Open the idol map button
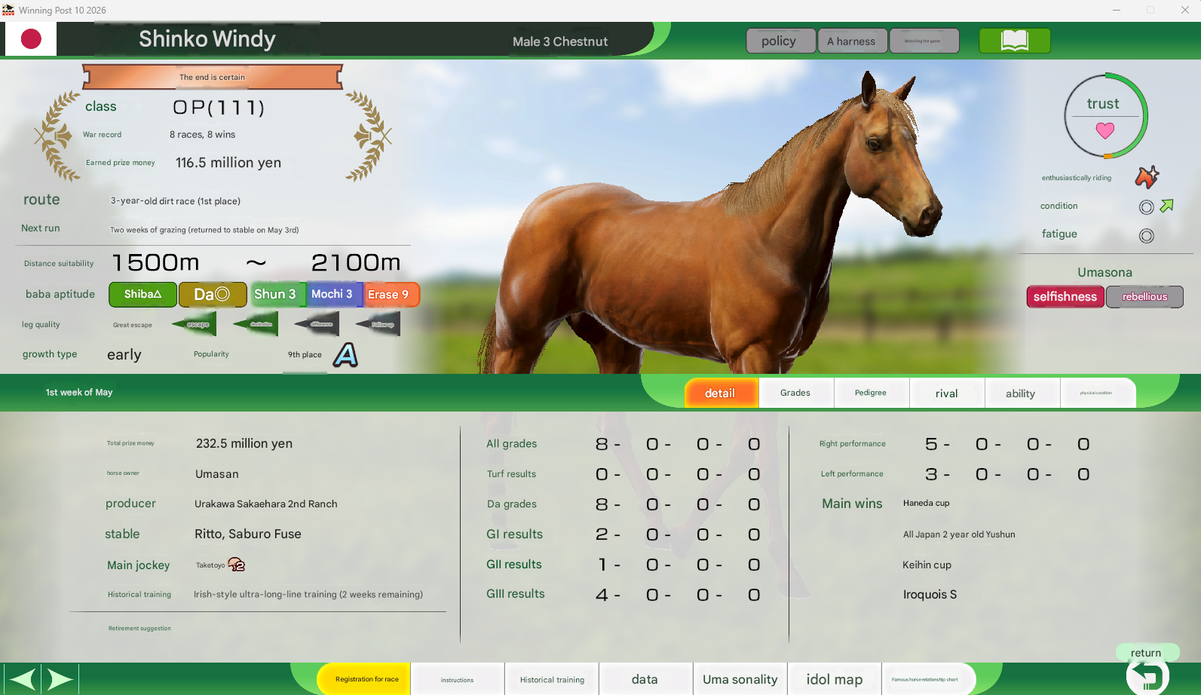1201x695 pixels. click(x=834, y=679)
